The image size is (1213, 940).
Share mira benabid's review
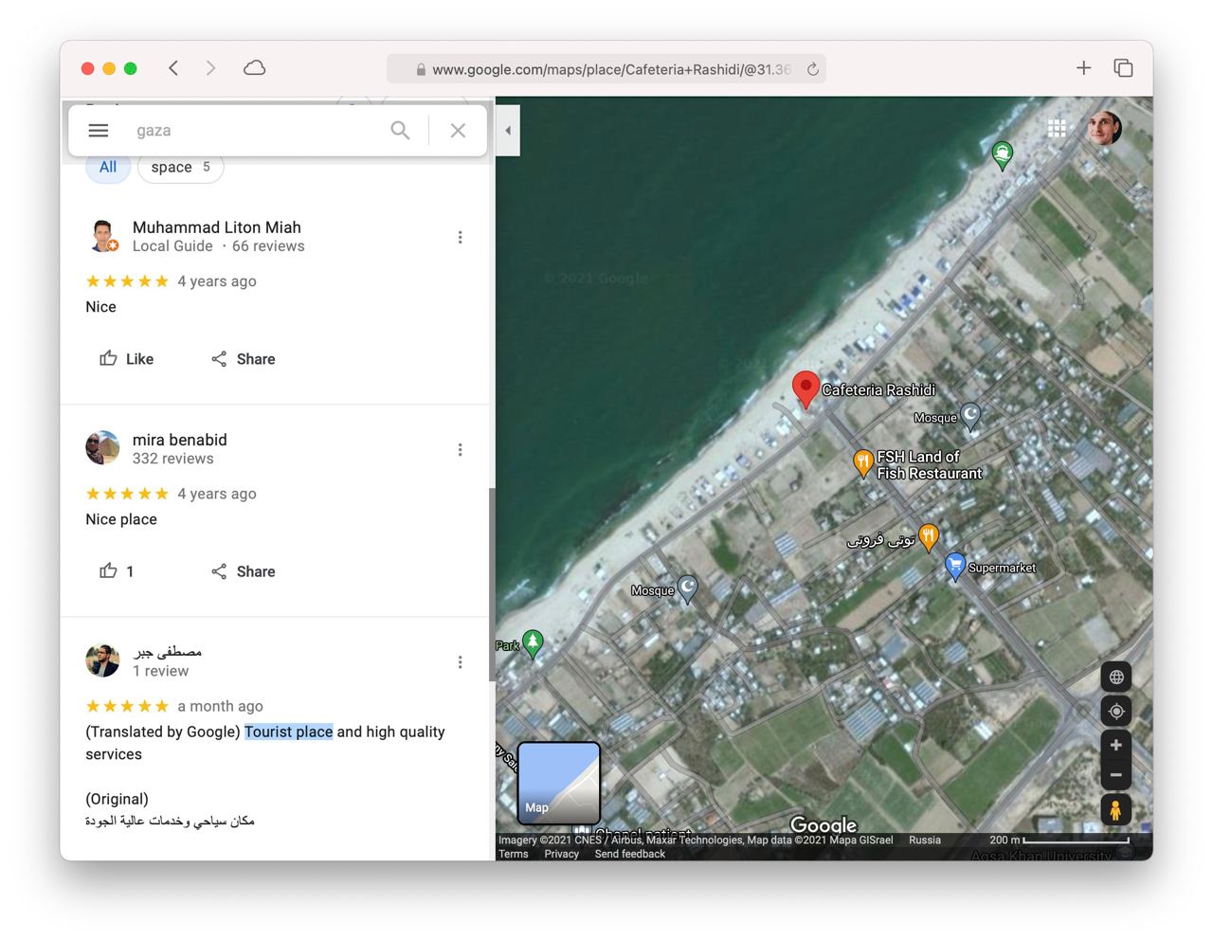[244, 571]
